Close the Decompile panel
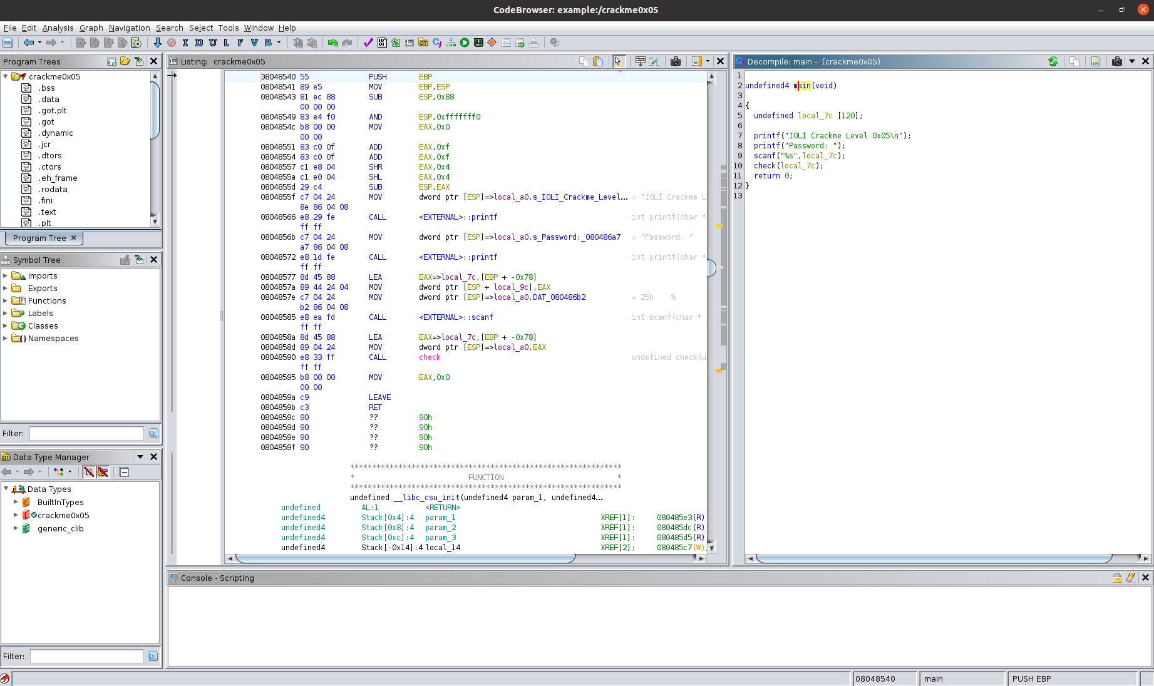This screenshot has height=686, width=1154. [x=1146, y=61]
